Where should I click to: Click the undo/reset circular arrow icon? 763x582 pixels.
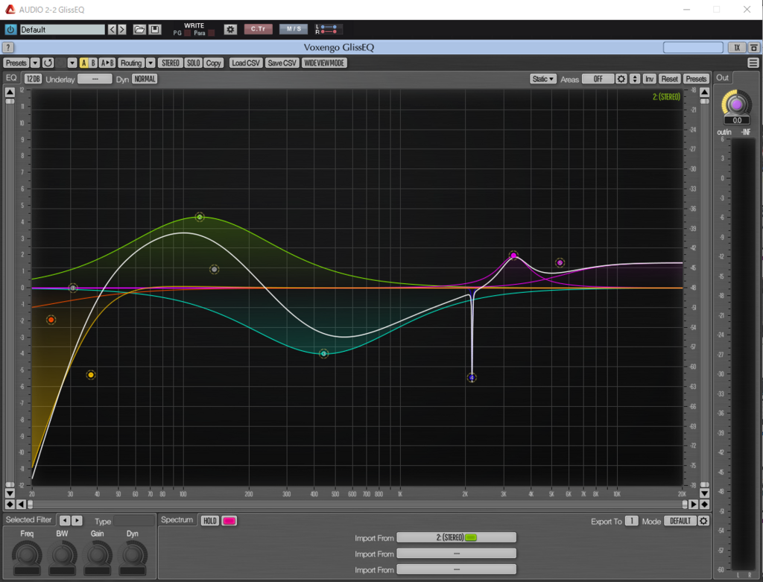pos(48,63)
